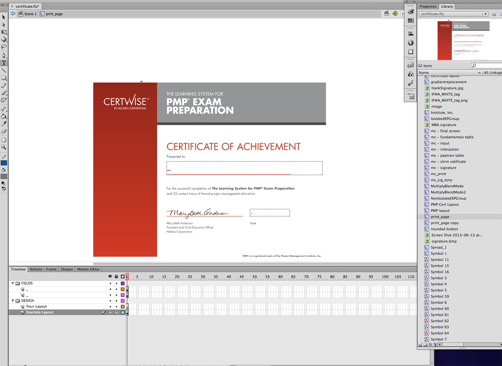Click the blue fill color swatch
Image resolution: width=502 pixels, height=366 pixels.
[4, 163]
